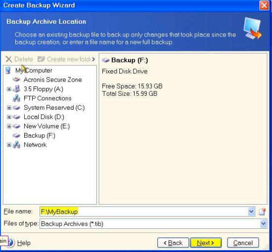Click the FTP Connections icon

tap(16, 98)
